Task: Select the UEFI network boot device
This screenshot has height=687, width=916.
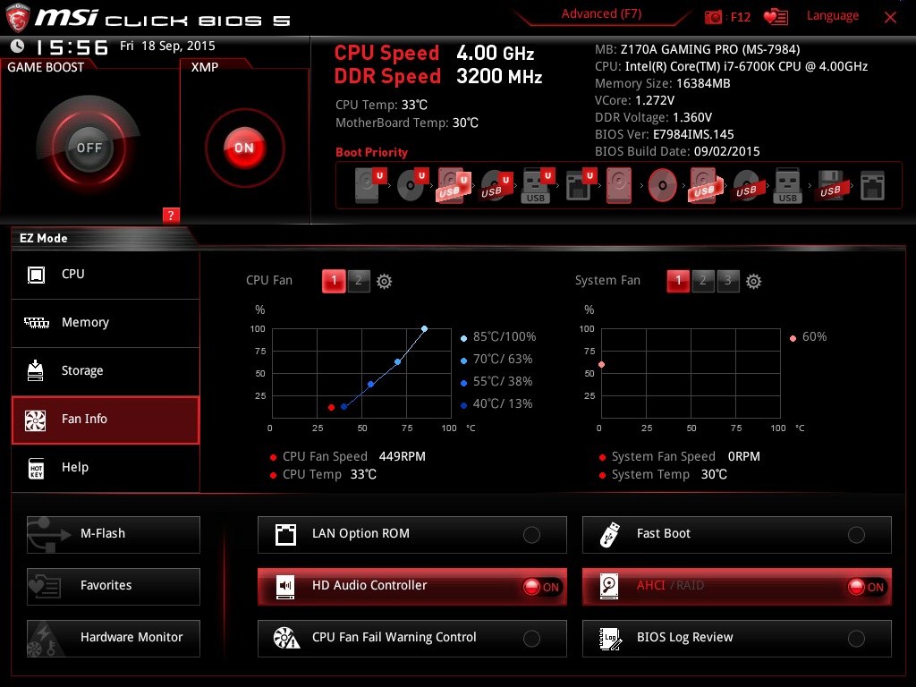Action: [580, 185]
